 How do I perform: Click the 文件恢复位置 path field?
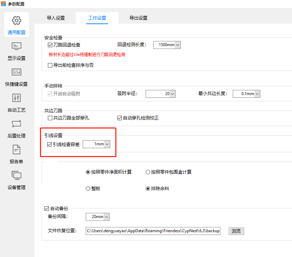[x=153, y=231]
